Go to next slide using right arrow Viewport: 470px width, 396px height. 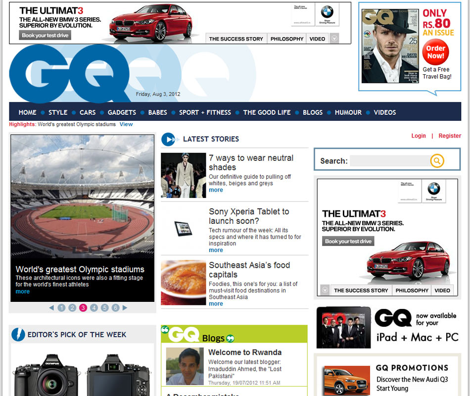pos(125,307)
